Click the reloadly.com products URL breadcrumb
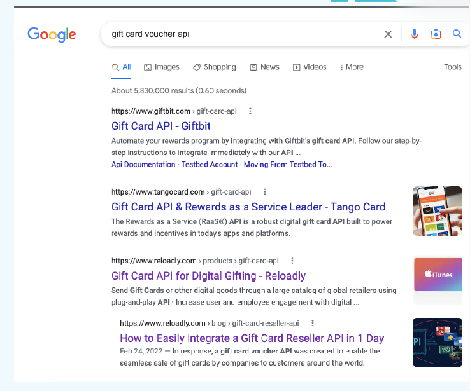 click(x=195, y=261)
